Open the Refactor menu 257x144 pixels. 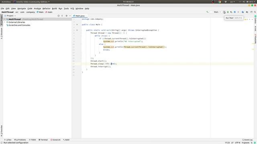tap(47, 8)
